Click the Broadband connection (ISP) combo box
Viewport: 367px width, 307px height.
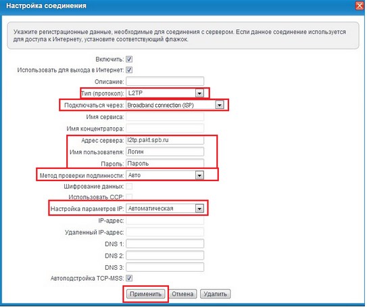[x=175, y=105]
